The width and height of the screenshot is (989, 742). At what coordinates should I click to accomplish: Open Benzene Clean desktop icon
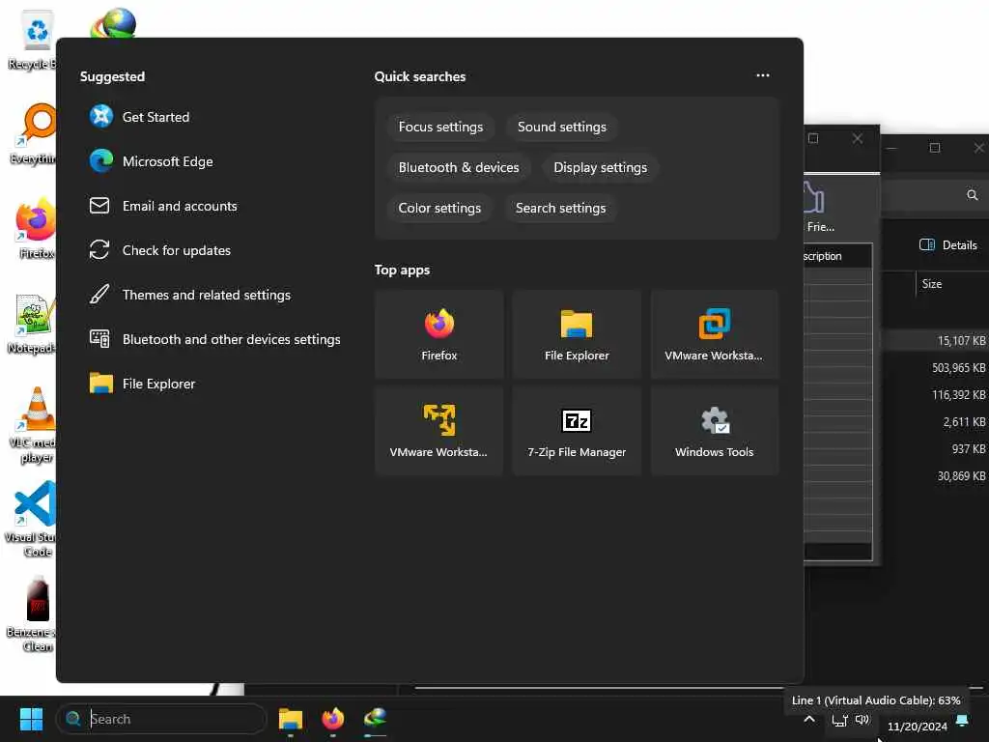(35, 614)
